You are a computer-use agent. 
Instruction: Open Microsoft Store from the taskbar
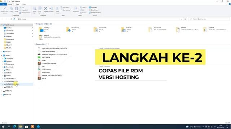(26, 126)
